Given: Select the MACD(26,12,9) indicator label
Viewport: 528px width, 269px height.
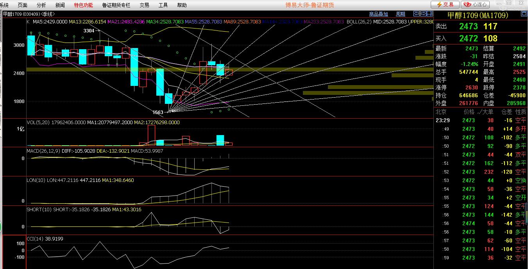Looking at the screenshot, I should coord(43,151).
